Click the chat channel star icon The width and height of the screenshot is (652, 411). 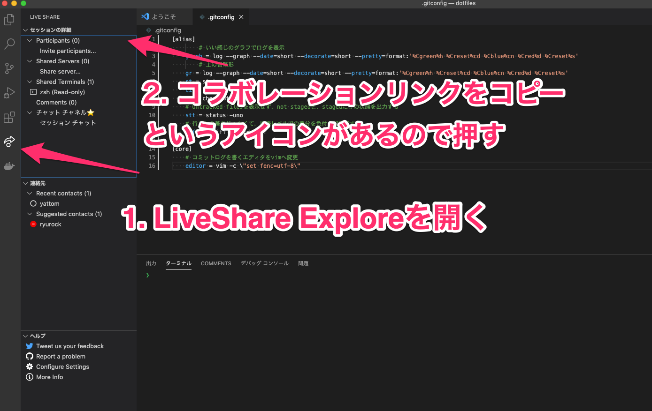click(92, 112)
